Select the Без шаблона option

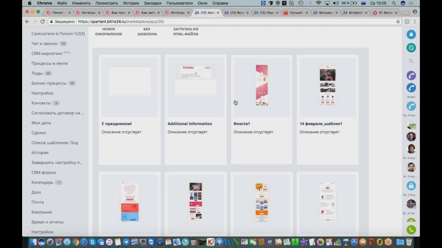click(x=147, y=32)
